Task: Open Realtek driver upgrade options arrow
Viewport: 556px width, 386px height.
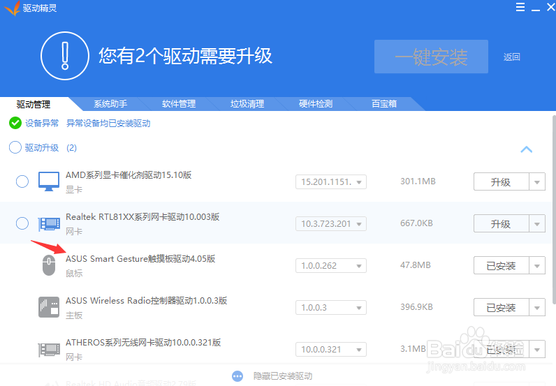Action: click(537, 223)
